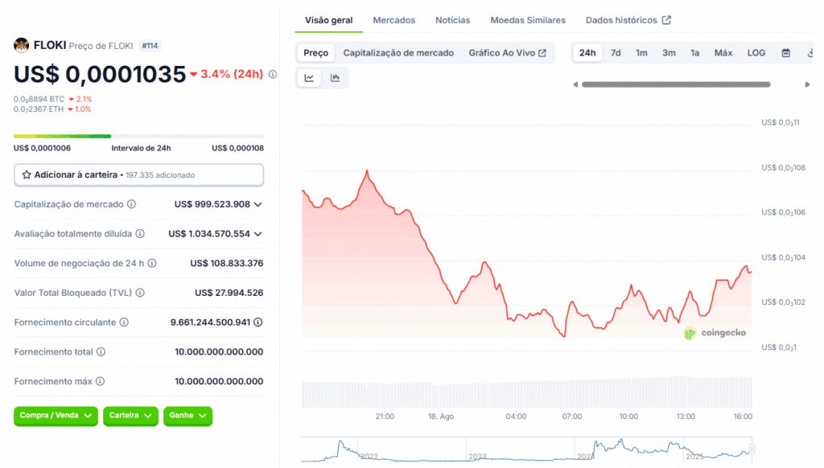Click 24h low value US$ 0,0001006
The height and width of the screenshot is (468, 824).
(42, 148)
